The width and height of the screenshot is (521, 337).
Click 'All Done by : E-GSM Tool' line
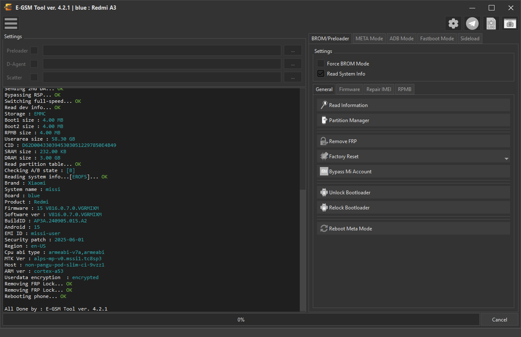pos(56,309)
